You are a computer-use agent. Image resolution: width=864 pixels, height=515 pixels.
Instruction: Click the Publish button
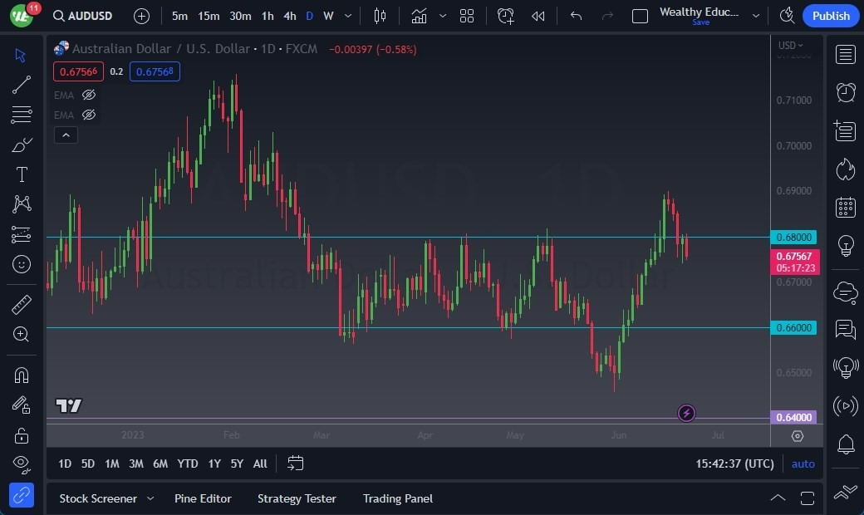tap(830, 15)
